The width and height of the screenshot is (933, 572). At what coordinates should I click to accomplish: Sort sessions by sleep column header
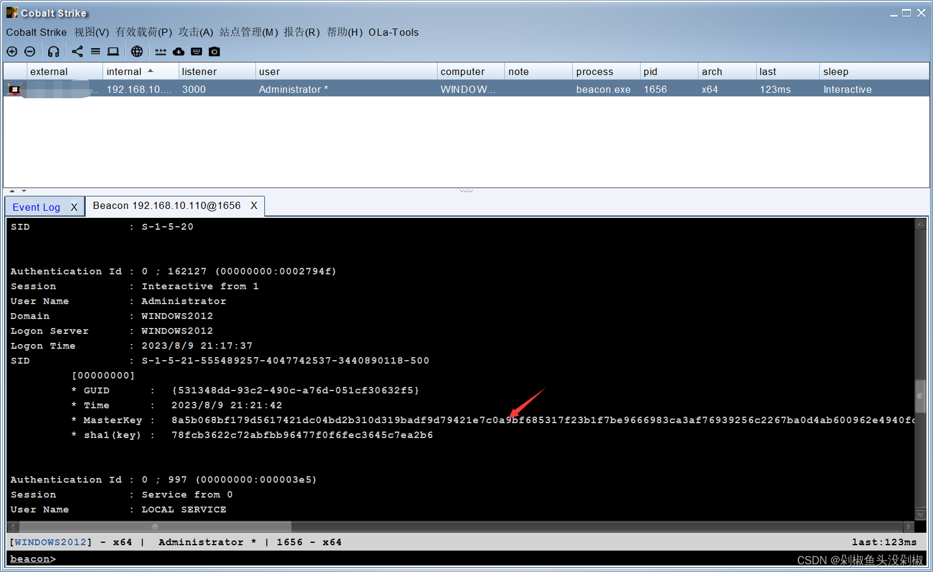(874, 71)
